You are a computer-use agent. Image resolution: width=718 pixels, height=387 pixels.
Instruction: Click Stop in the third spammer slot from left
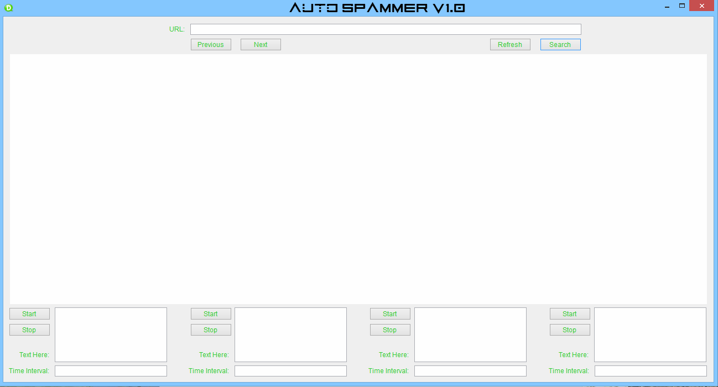click(390, 330)
